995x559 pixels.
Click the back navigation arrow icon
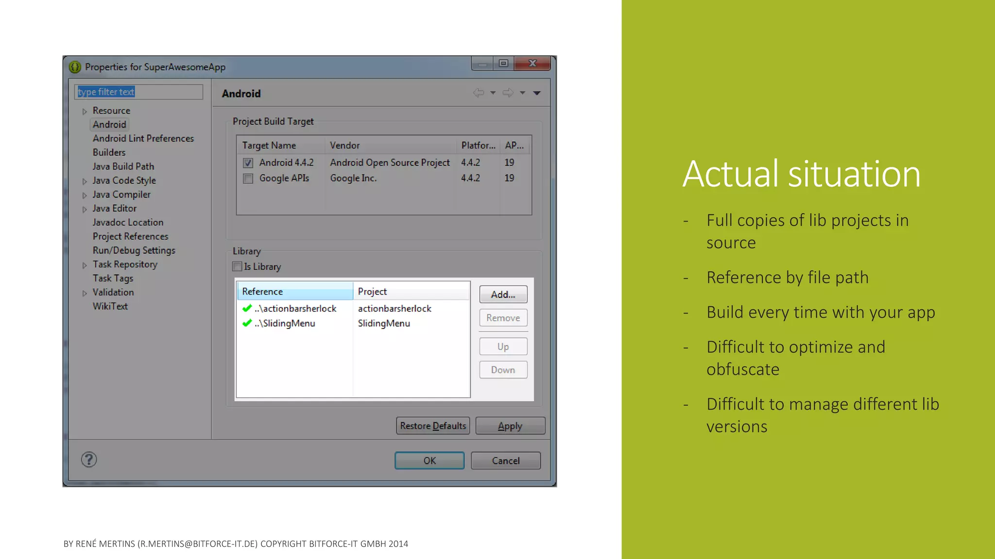(479, 93)
